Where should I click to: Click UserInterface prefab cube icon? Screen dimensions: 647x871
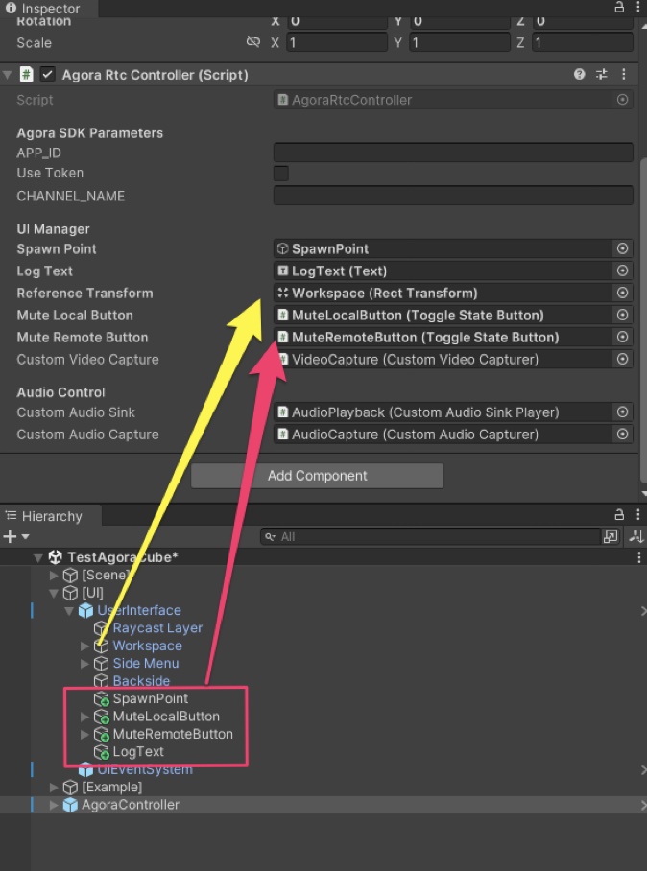[x=85, y=611]
